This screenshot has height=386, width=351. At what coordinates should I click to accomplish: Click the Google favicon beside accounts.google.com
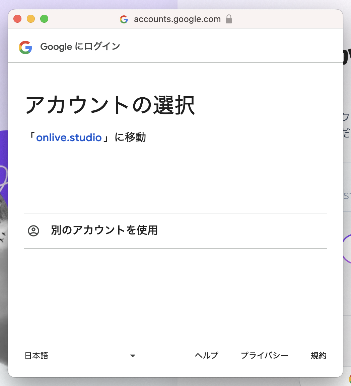pyautogui.click(x=124, y=19)
